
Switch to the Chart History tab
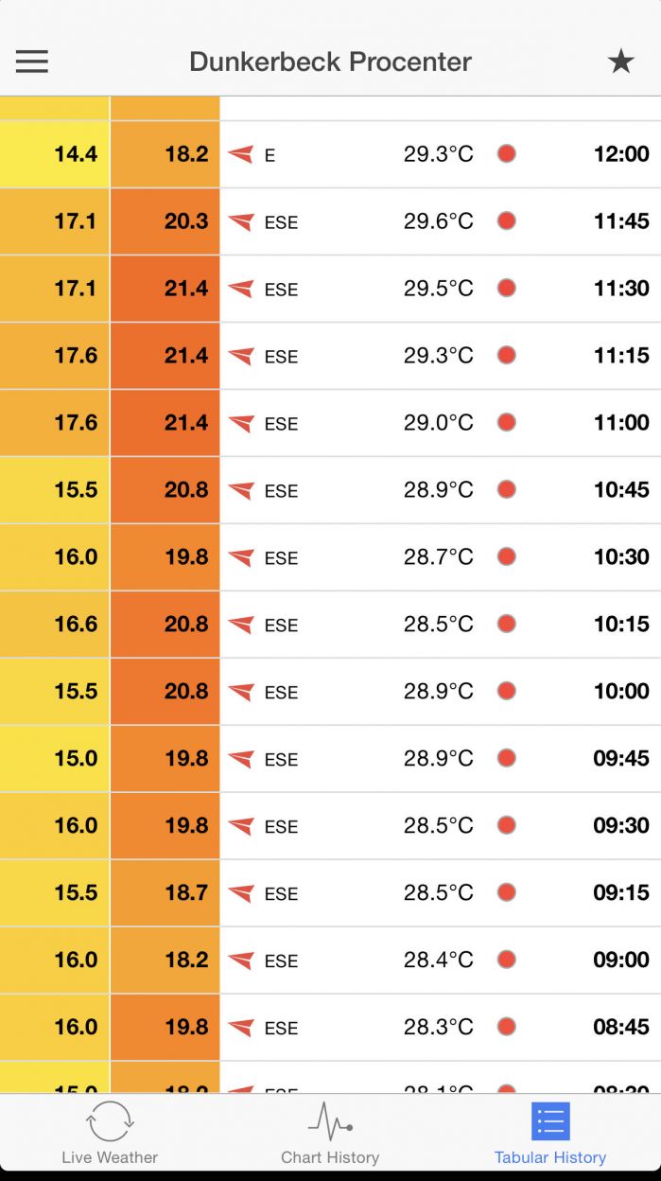[330, 1134]
